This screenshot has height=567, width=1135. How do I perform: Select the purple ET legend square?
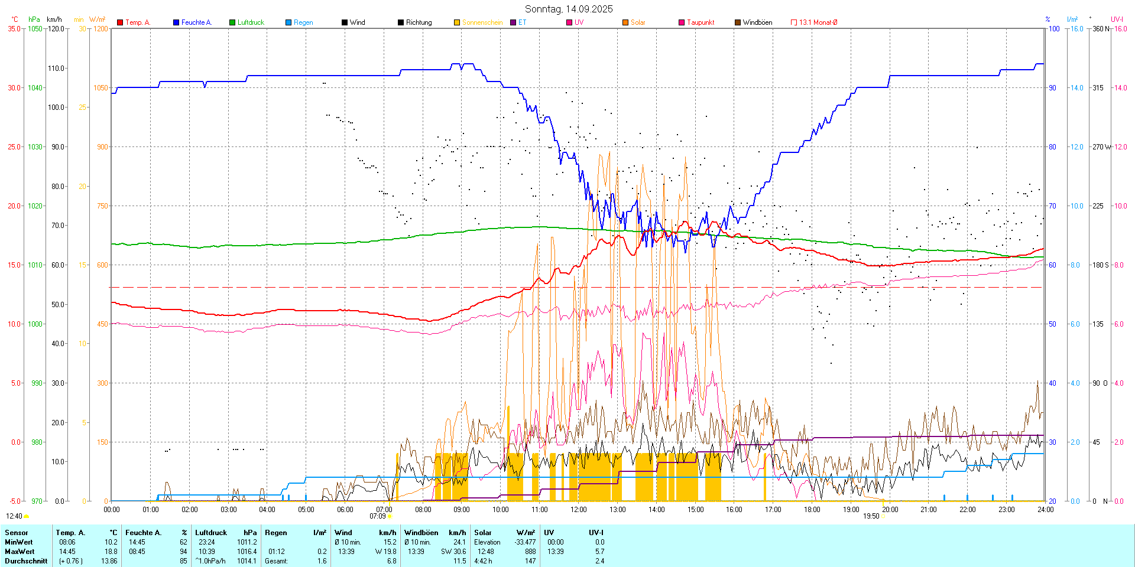[x=513, y=22]
